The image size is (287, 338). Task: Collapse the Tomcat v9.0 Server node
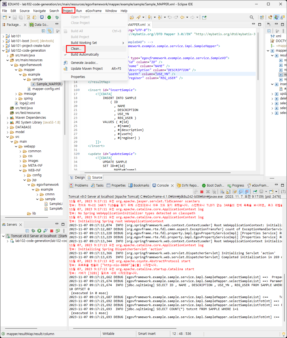3,236
